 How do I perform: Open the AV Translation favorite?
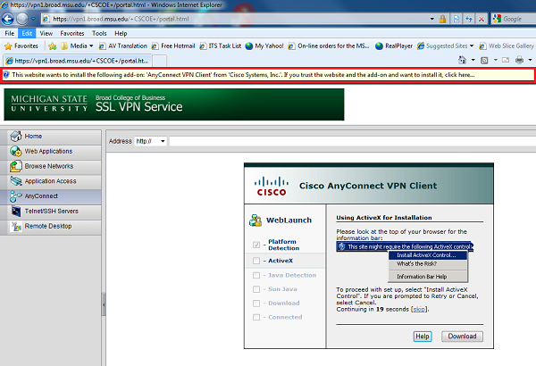[122, 46]
